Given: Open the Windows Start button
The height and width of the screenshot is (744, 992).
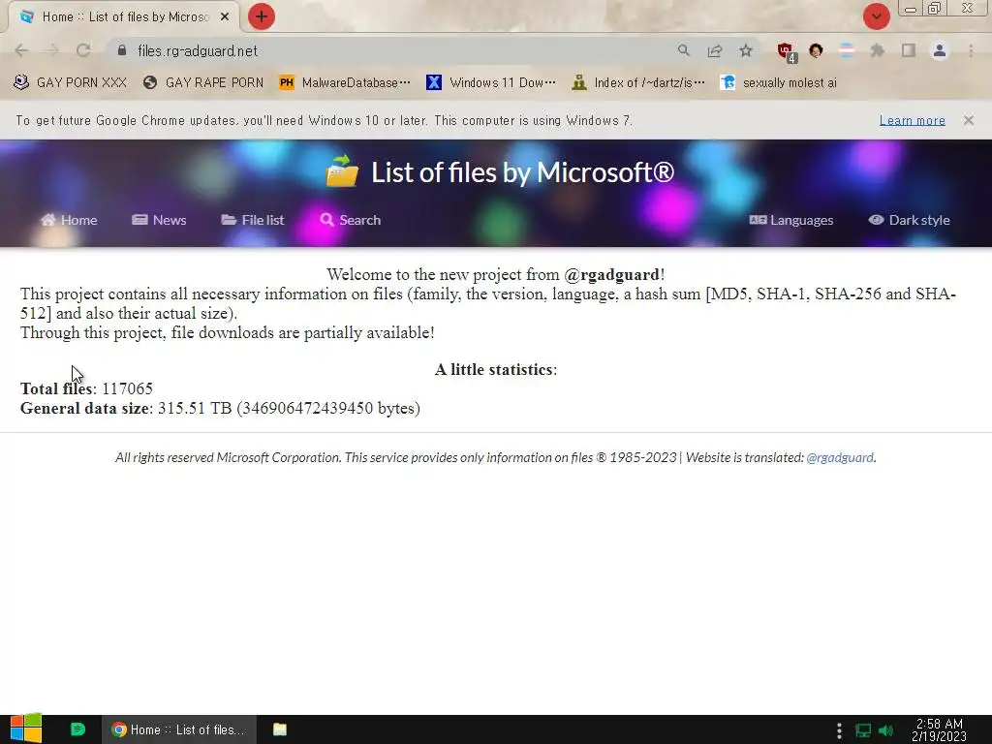Looking at the screenshot, I should point(26,728).
